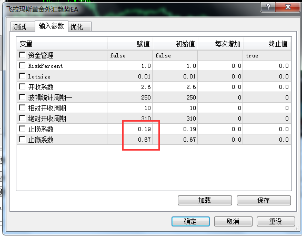Switch to the 测试 tab

coord(23,27)
